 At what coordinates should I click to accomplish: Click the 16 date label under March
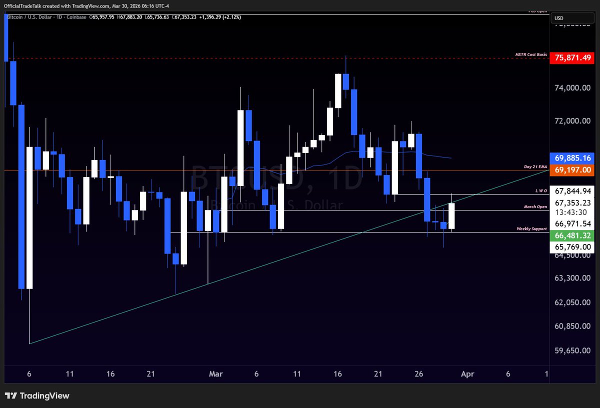pos(337,373)
